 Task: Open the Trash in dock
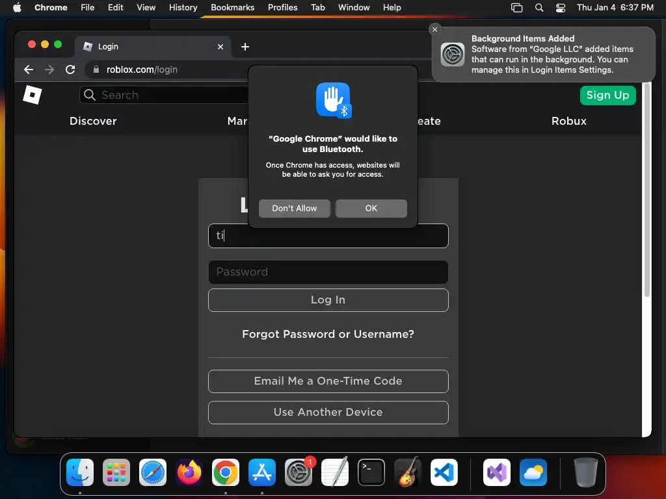tap(586, 472)
